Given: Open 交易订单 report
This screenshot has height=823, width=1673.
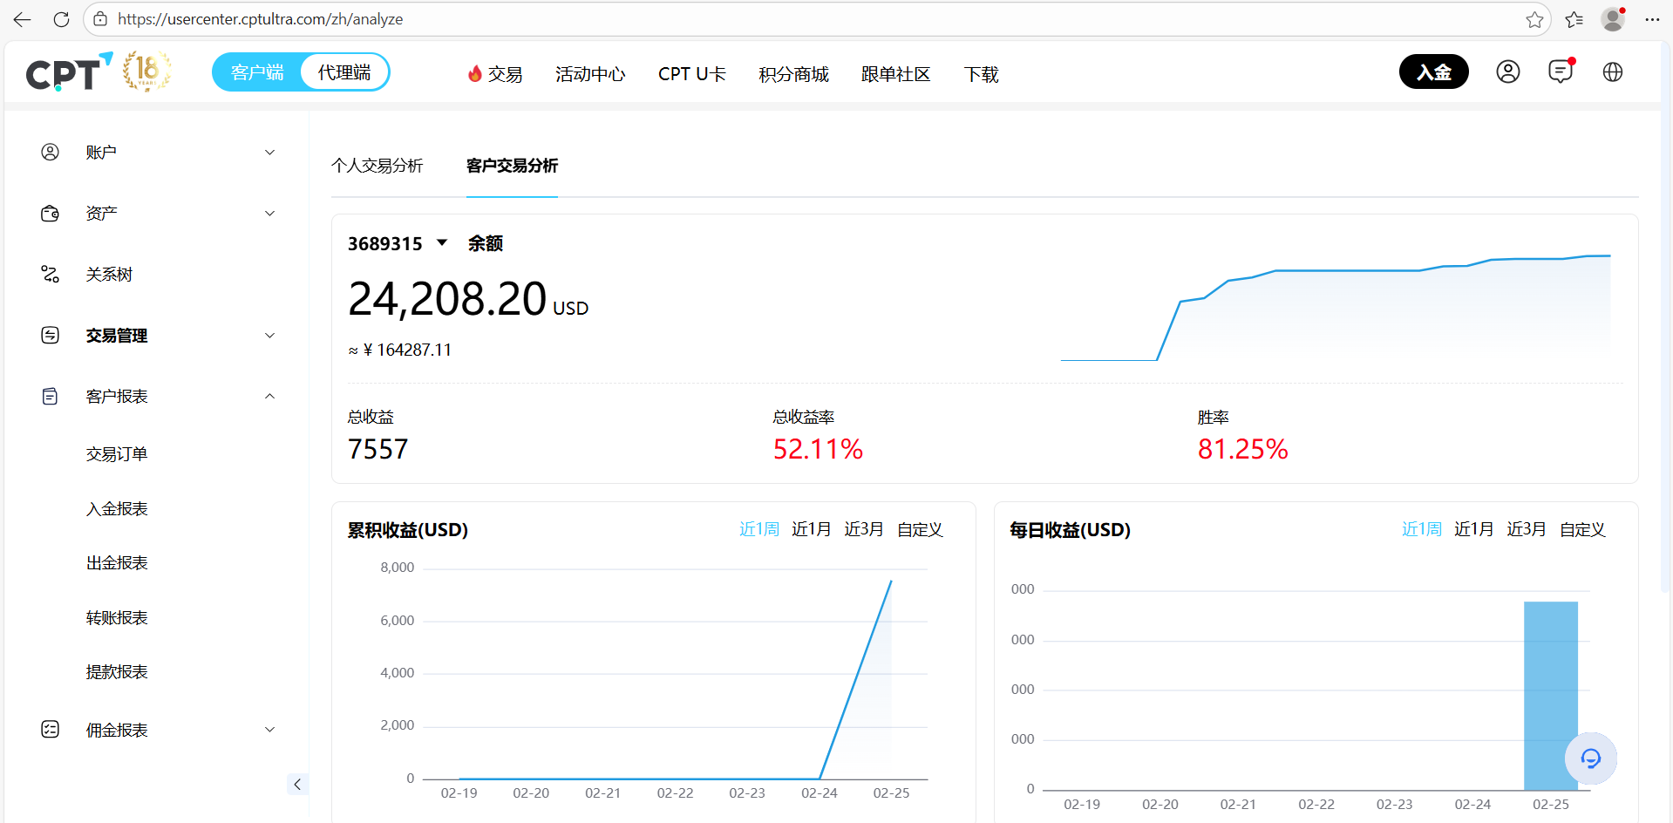Looking at the screenshot, I should tap(117, 454).
